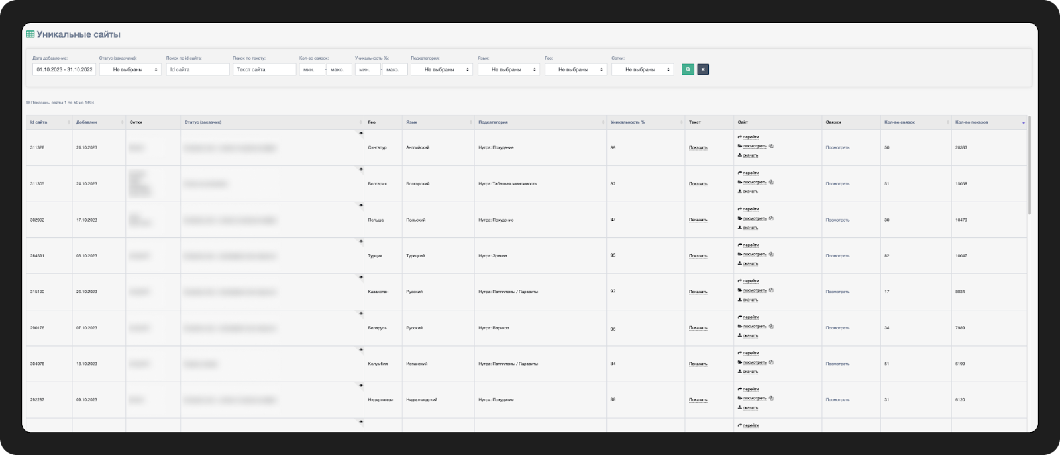Click the download "скачать" icon for site 302992
This screenshot has height=455, width=1060.
click(x=740, y=227)
